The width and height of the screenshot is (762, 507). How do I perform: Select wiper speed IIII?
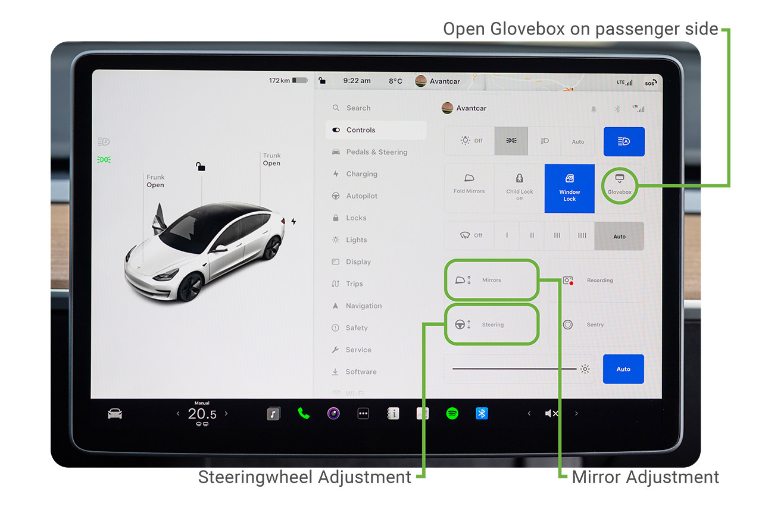tap(582, 235)
